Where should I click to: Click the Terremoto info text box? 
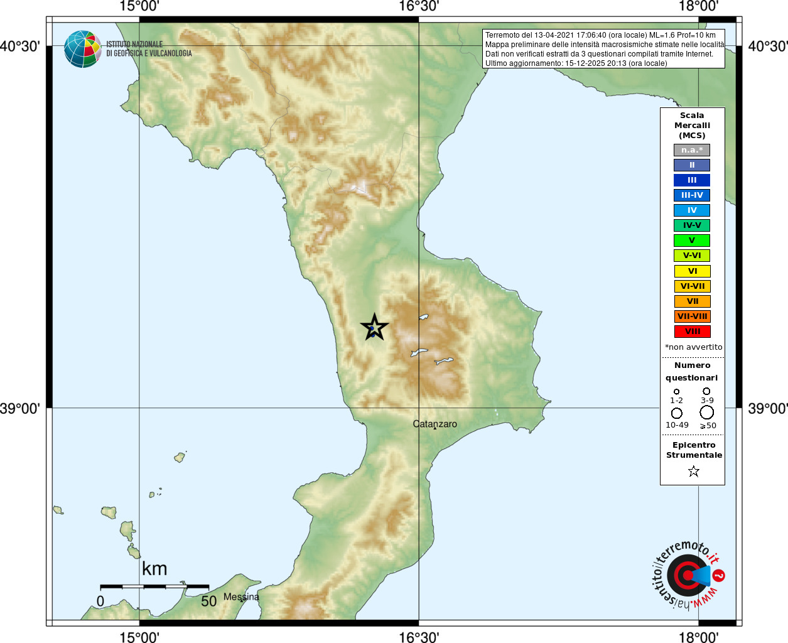coord(604,49)
